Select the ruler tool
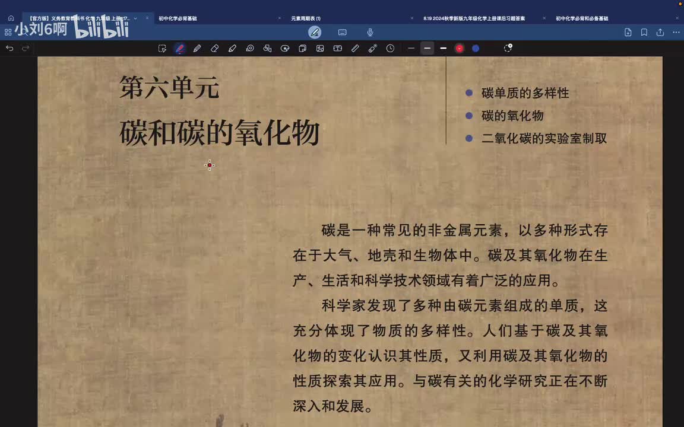The width and height of the screenshot is (684, 427). 355,49
